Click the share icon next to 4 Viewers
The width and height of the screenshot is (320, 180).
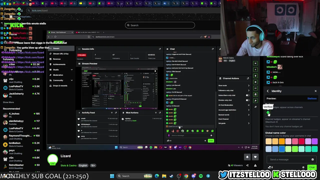(x=247, y=165)
